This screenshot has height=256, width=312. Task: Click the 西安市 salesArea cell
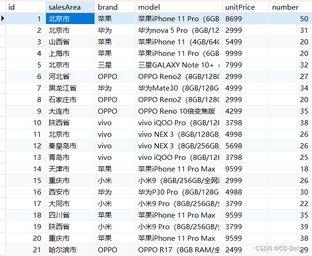[70, 192]
